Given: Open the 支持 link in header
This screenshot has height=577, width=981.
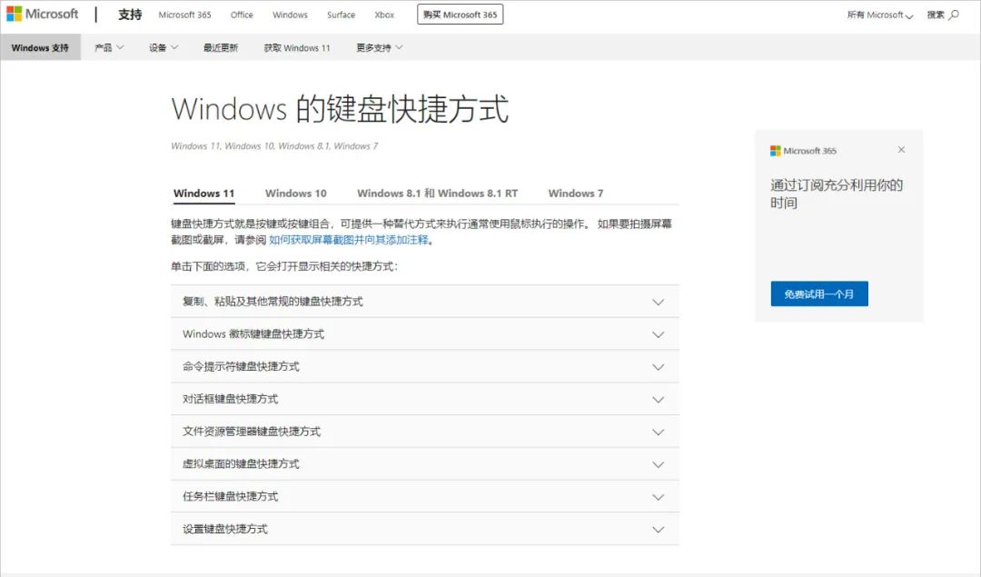Looking at the screenshot, I should (130, 15).
